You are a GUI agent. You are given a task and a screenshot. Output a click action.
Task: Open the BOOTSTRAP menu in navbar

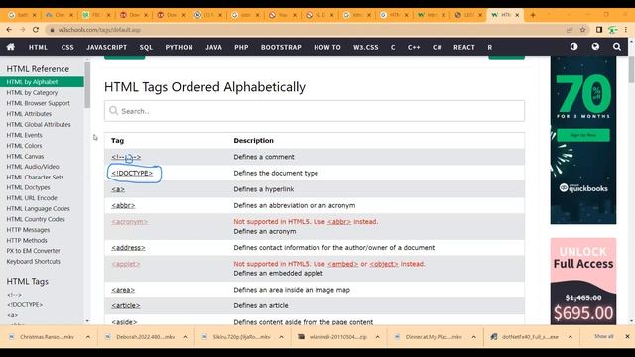[281, 47]
